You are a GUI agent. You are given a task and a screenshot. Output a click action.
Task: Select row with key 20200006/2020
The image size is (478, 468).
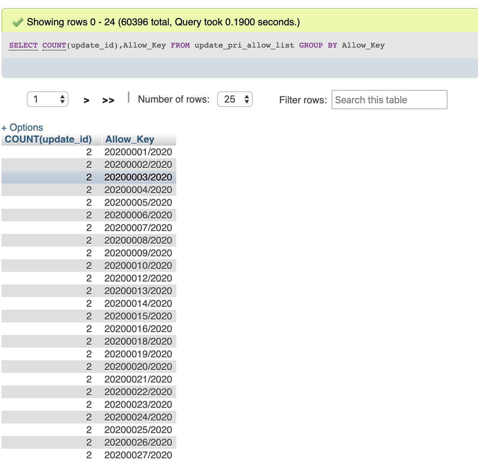point(89,215)
